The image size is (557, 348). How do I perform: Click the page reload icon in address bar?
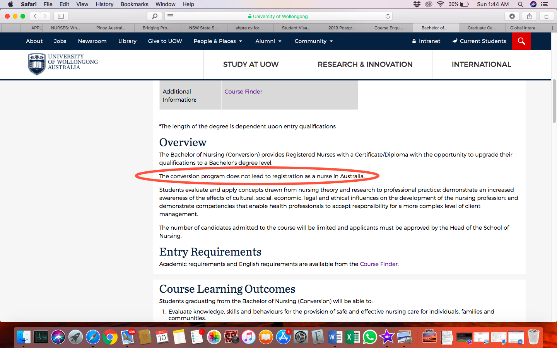[388, 16]
